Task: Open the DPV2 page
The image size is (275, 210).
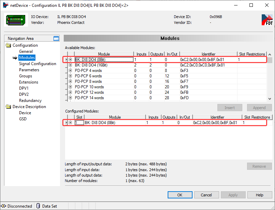Action: pos(24,94)
